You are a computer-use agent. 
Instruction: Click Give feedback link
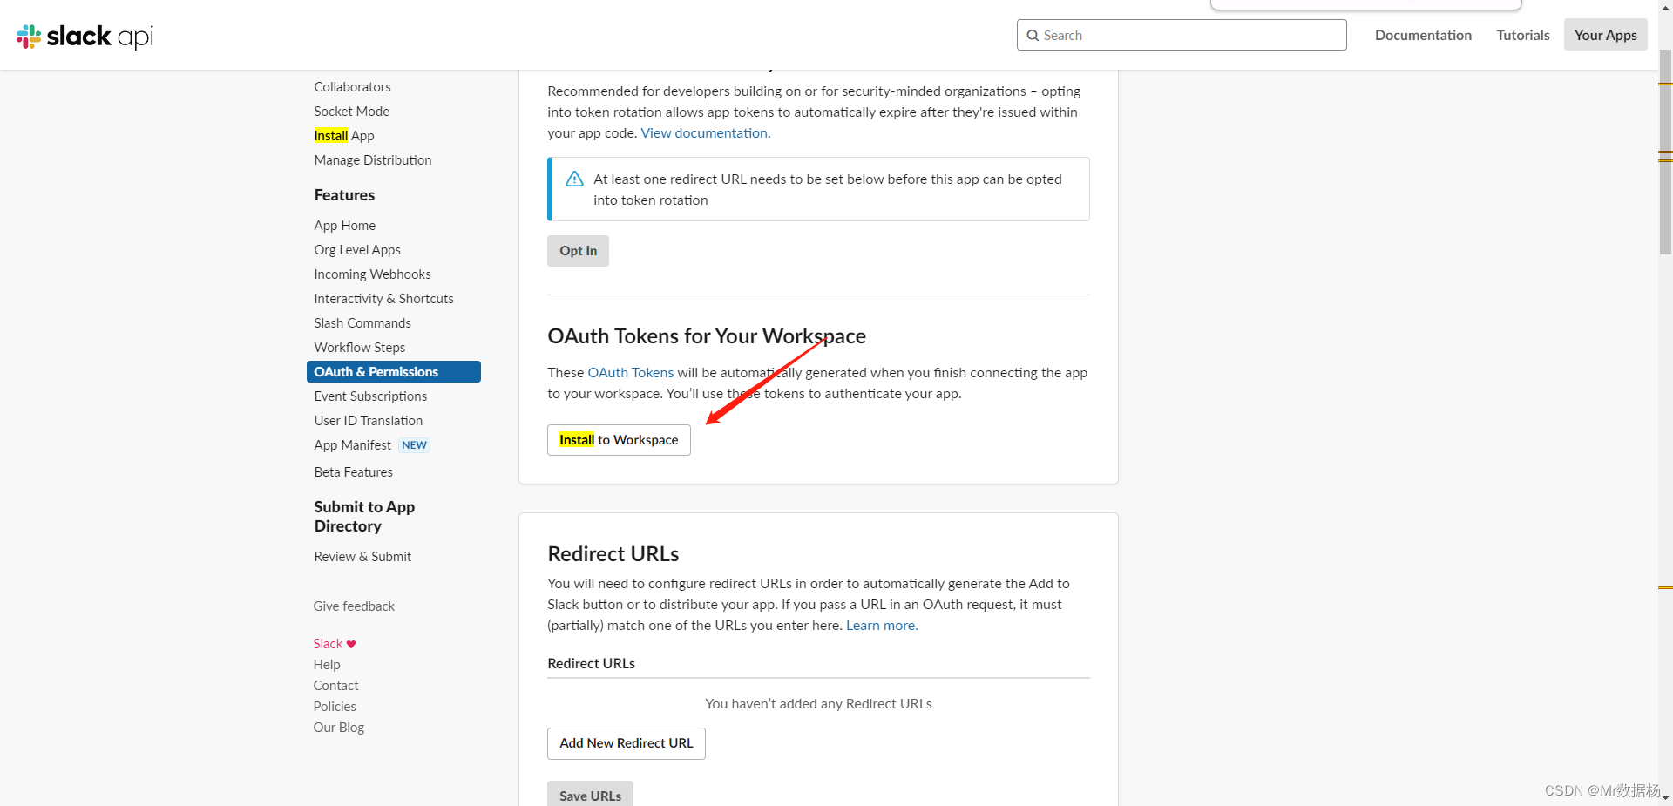point(354,606)
